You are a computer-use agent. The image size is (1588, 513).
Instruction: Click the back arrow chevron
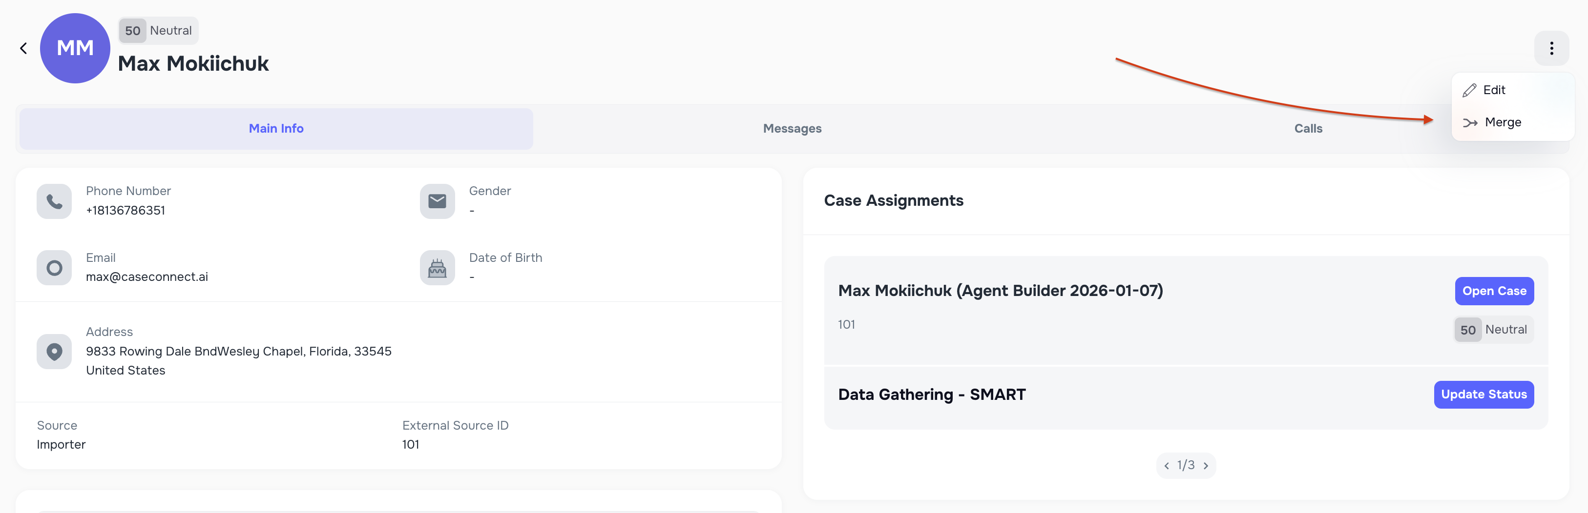click(x=23, y=48)
